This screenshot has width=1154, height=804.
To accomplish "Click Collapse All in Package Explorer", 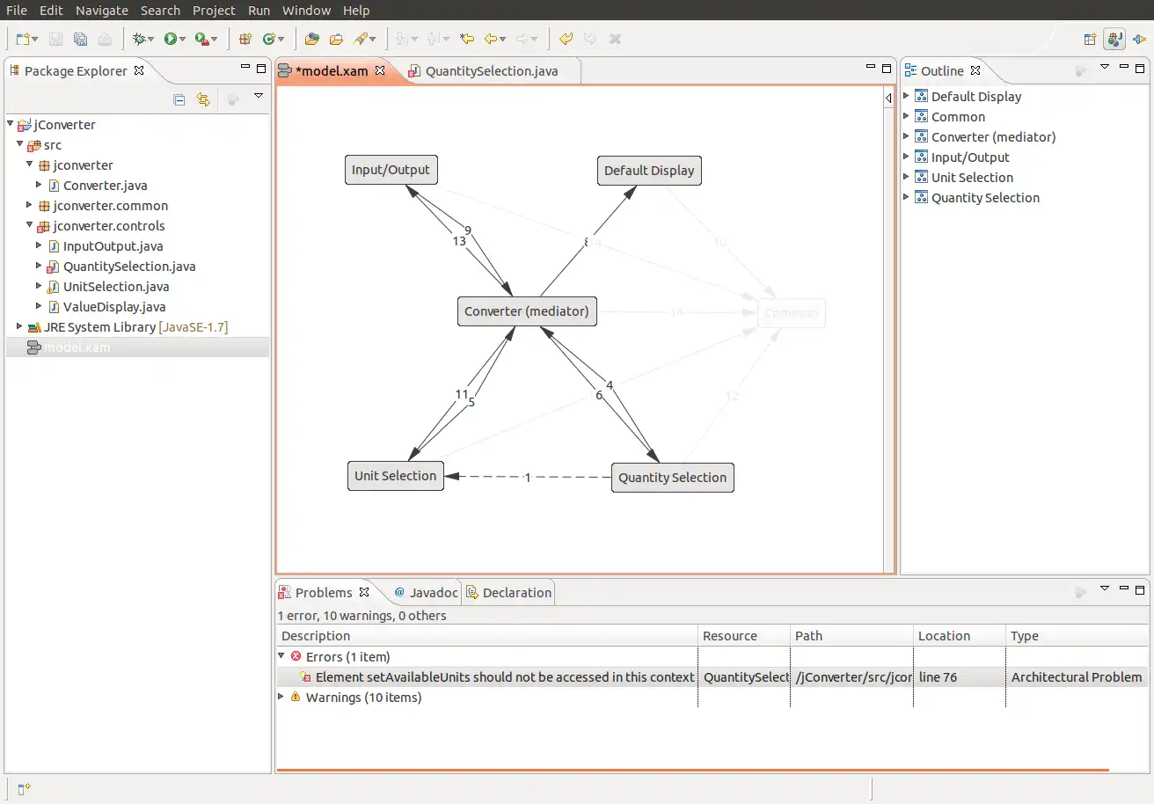I will coord(179,99).
